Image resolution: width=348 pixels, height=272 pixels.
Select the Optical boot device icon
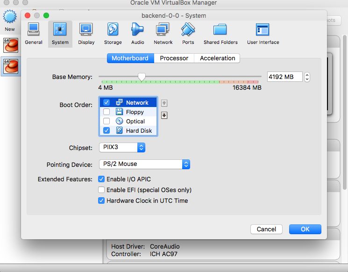tap(119, 121)
